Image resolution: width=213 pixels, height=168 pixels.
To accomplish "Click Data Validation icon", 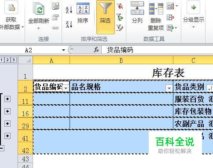I will (170, 6).
